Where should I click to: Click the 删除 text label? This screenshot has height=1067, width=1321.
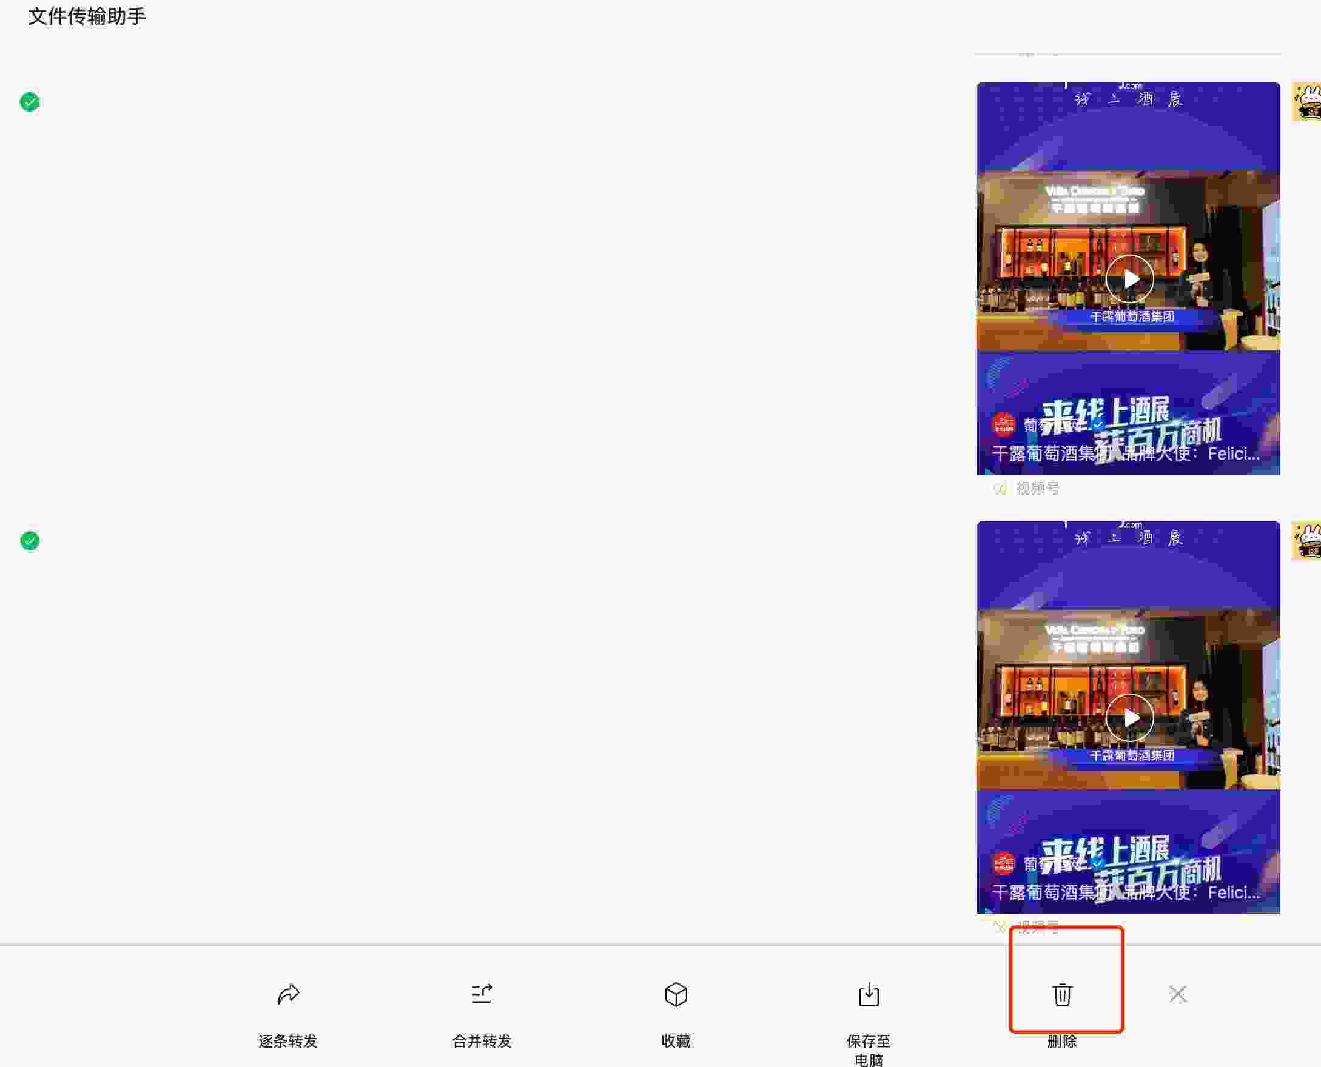click(x=1062, y=1041)
